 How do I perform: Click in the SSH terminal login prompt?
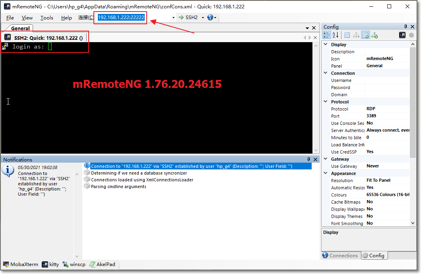pyautogui.click(x=50, y=47)
